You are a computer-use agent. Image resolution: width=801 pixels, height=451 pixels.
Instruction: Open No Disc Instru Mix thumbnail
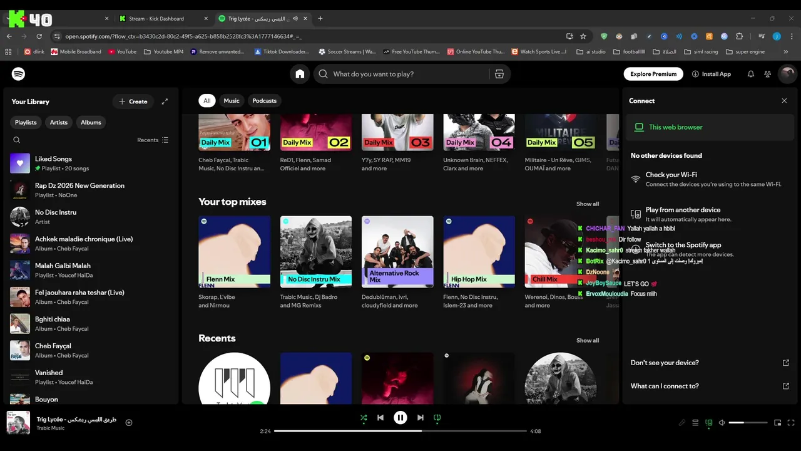click(316, 252)
